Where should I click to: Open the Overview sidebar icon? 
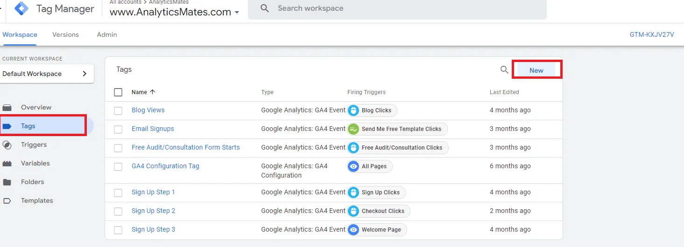[x=7, y=108]
